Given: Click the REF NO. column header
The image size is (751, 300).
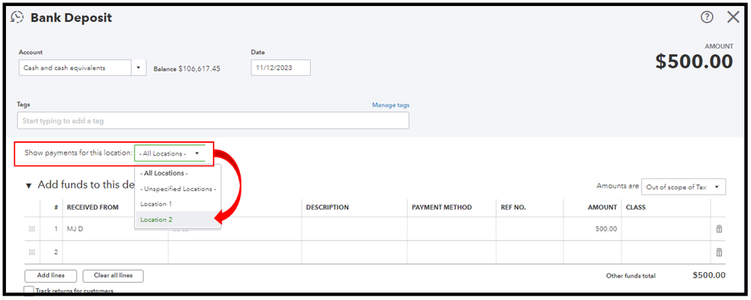Looking at the screenshot, I should point(513,208).
